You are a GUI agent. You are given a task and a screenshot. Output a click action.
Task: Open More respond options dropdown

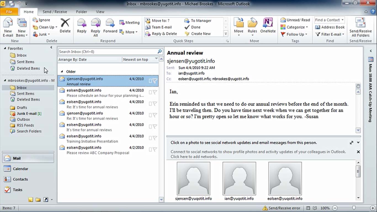[x=128, y=32]
